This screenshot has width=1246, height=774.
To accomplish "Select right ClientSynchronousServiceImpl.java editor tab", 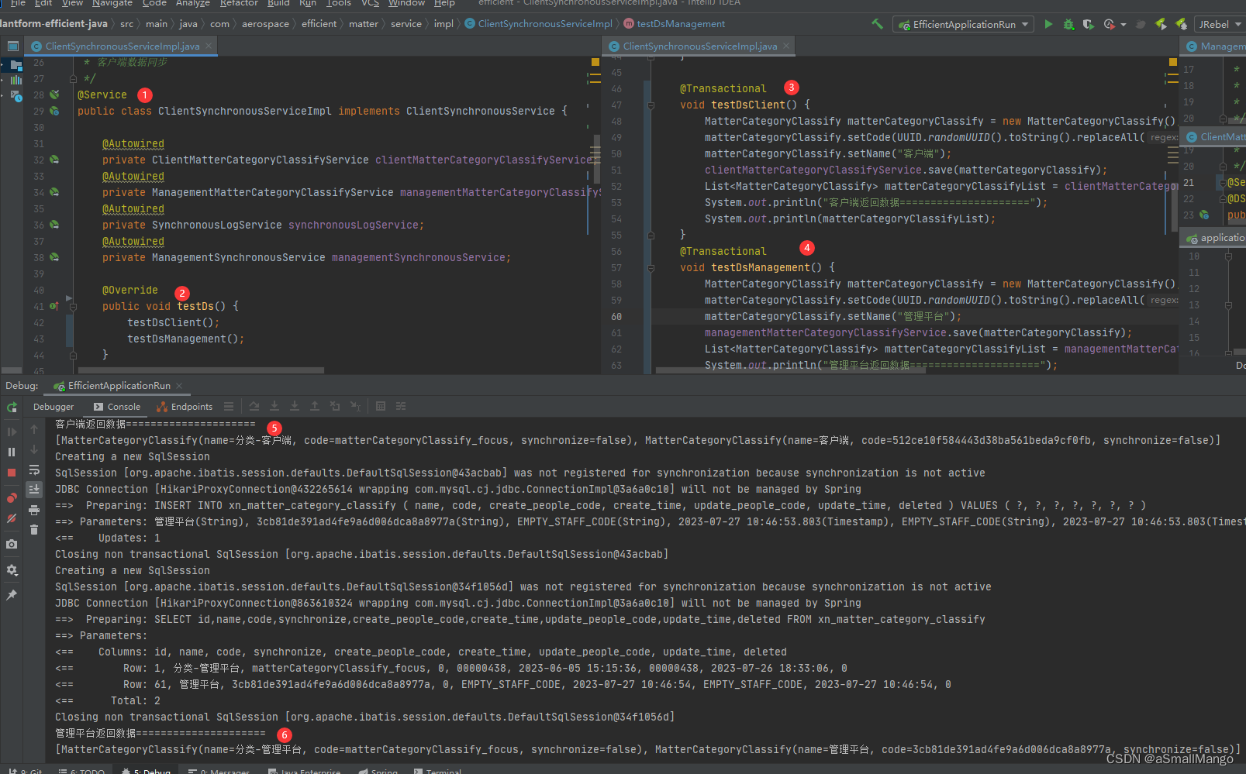I will point(699,46).
